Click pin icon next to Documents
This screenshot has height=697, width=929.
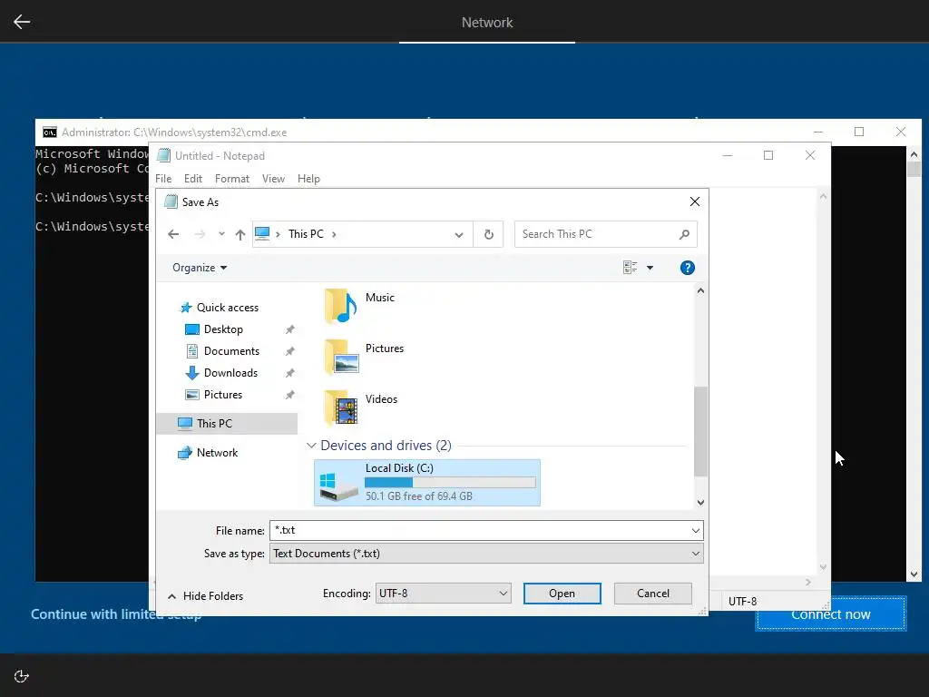289,351
